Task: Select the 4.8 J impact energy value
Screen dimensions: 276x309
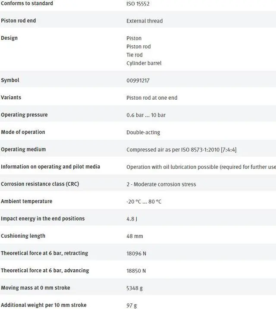Action: (x=132, y=219)
